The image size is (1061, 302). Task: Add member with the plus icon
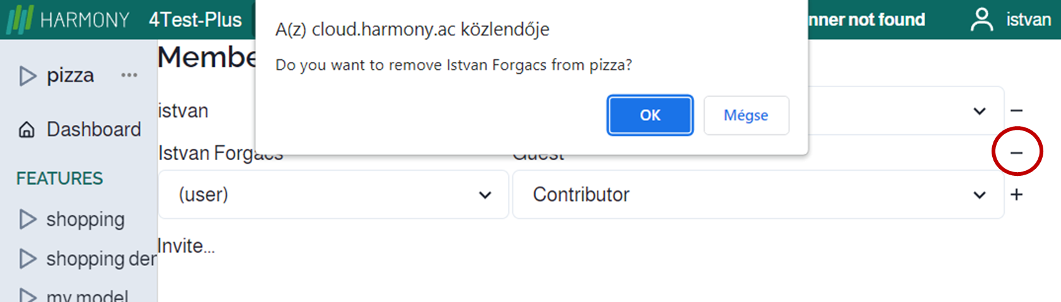(1016, 195)
